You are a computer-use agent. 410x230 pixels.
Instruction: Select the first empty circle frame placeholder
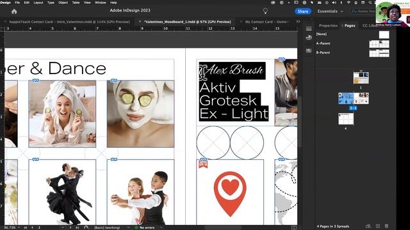click(x=213, y=142)
